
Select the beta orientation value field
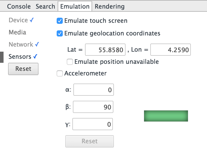coord(93,107)
